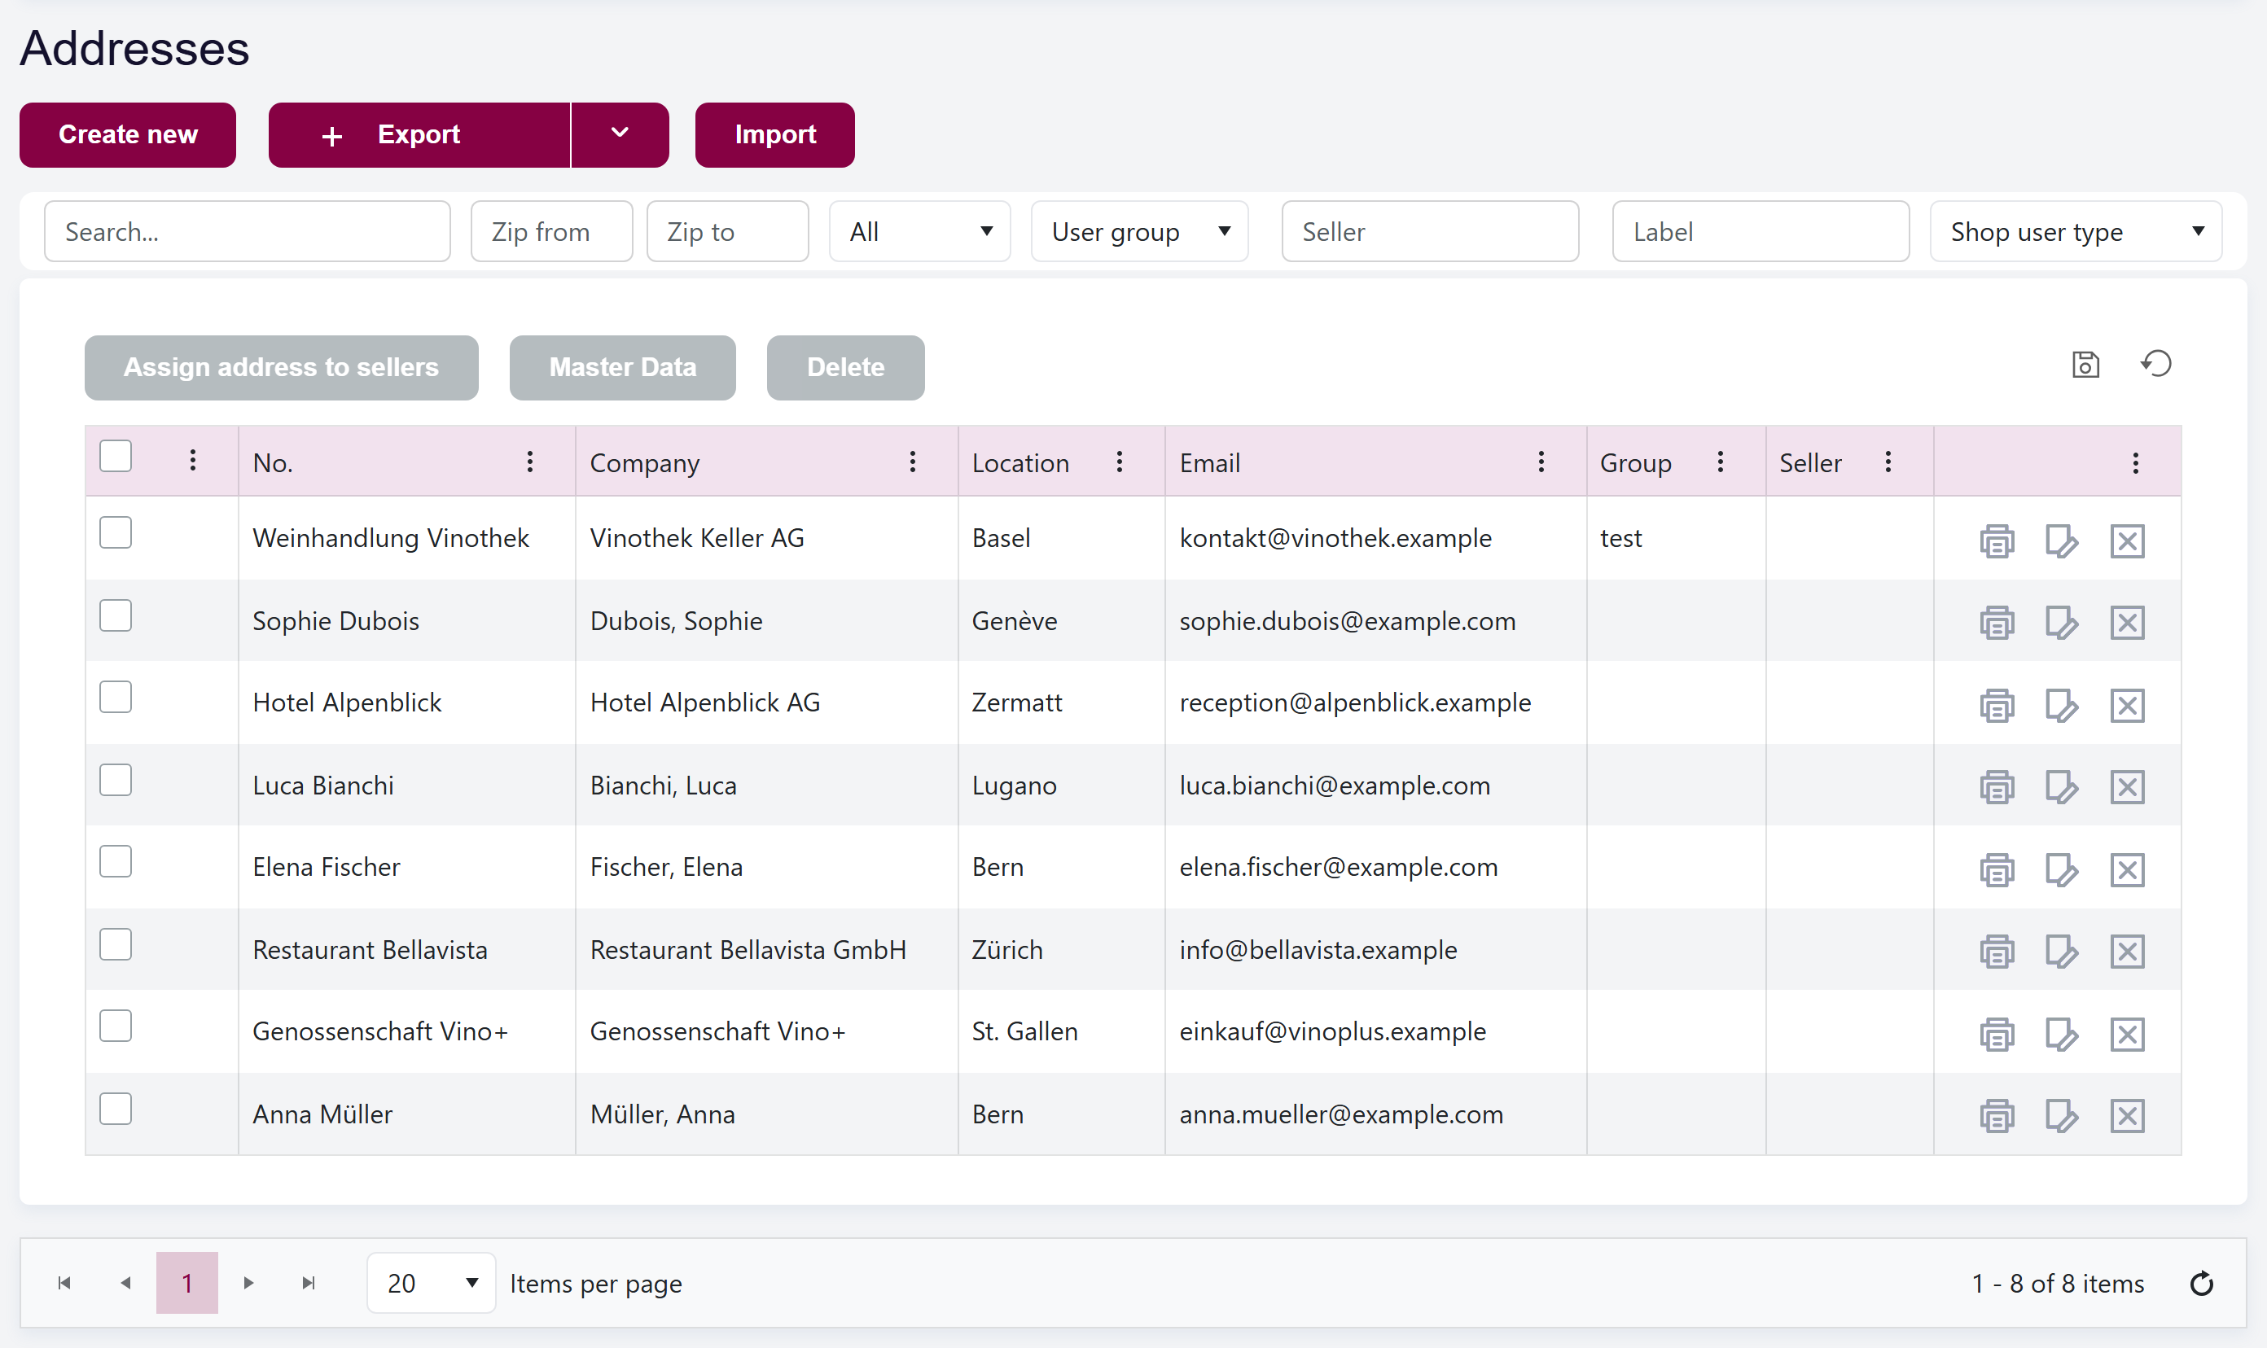The height and width of the screenshot is (1348, 2267).
Task: Refresh the address list in pager
Action: (2202, 1284)
